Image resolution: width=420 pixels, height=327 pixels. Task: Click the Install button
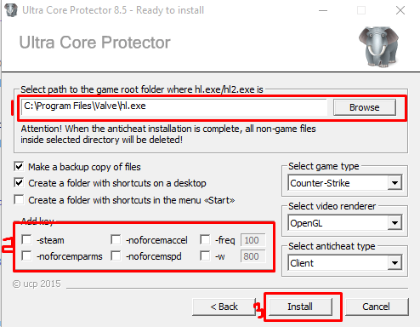point(300,307)
